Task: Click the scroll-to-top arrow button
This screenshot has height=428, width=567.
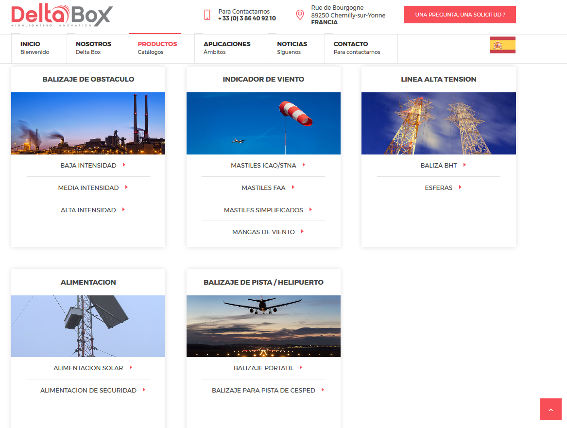Action: coord(550,410)
